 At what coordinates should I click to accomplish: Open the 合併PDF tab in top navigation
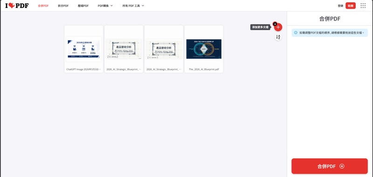click(43, 6)
